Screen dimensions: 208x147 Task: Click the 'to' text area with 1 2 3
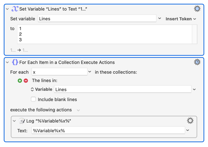[105, 34]
